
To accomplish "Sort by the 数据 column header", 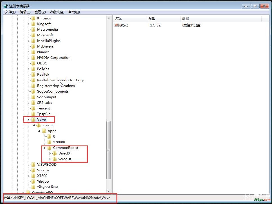I will (x=221, y=19).
